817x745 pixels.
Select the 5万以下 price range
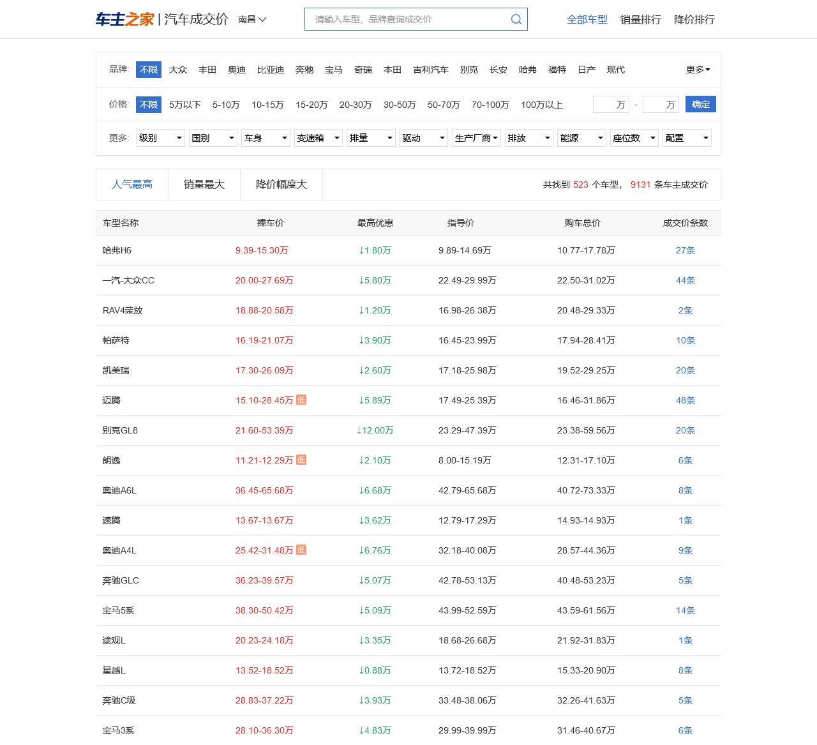185,105
